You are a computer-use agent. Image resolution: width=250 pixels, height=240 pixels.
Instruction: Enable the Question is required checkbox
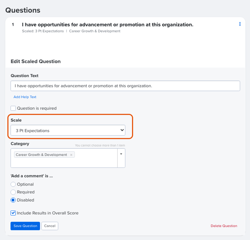tap(13, 108)
